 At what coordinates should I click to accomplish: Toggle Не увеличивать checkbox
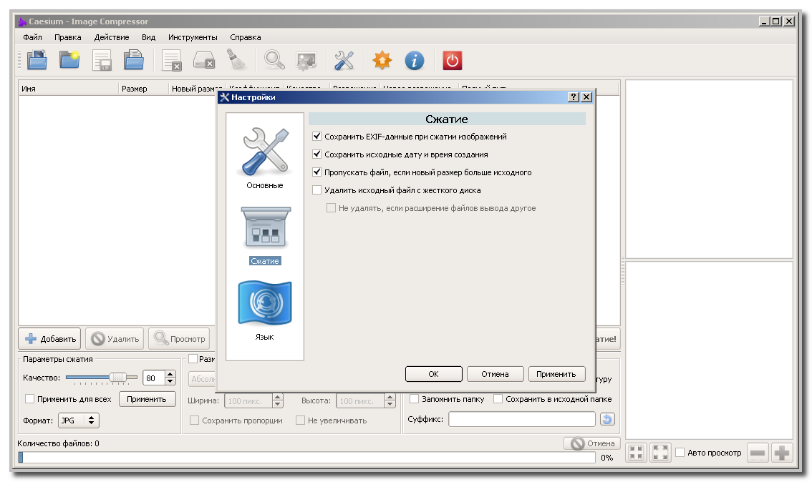coord(300,420)
